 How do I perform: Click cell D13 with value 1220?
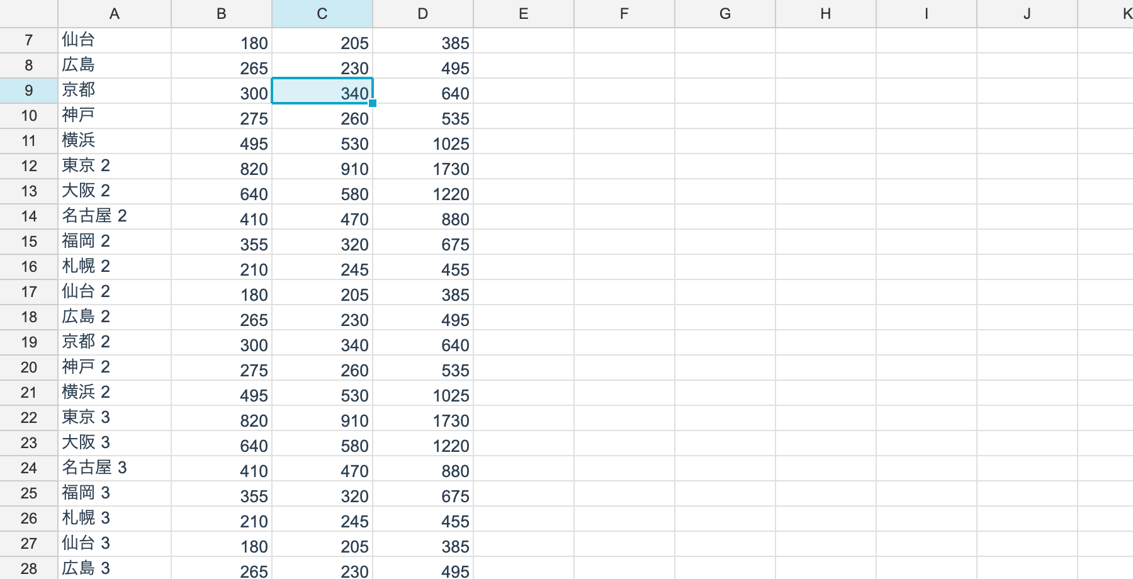pos(423,191)
